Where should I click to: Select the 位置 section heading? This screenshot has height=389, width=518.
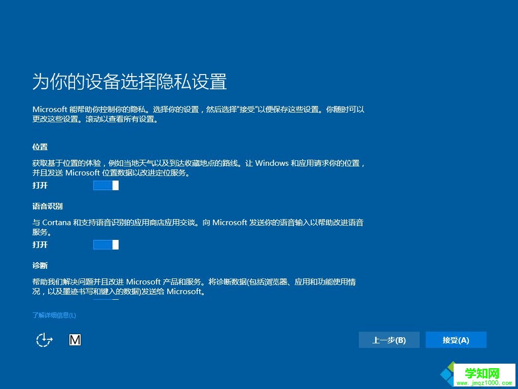(40, 147)
